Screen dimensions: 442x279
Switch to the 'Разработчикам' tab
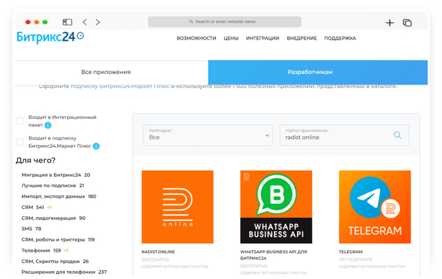coord(318,72)
